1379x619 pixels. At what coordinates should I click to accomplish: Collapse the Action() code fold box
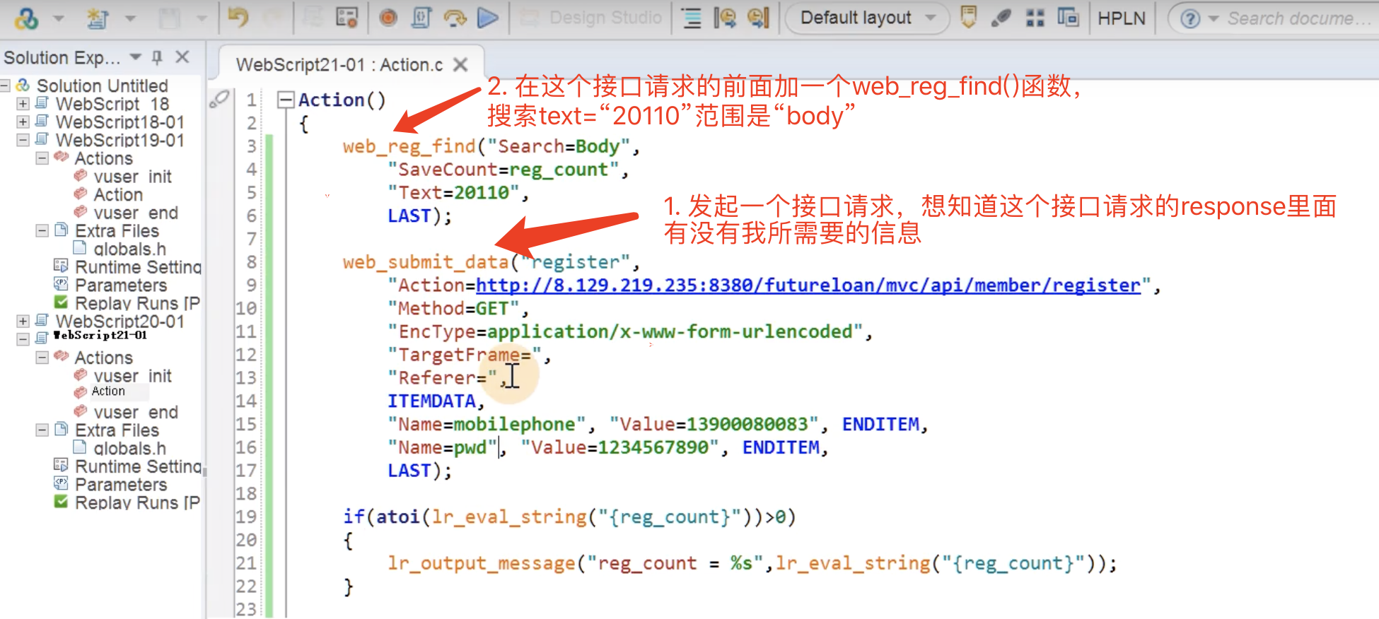pyautogui.click(x=286, y=100)
